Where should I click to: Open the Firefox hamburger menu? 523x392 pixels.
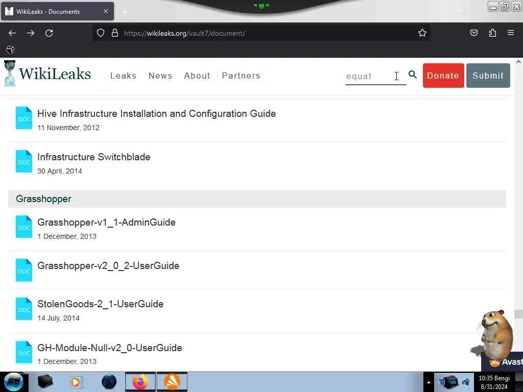(511, 33)
